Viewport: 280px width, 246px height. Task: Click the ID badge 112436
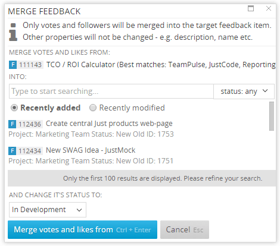[30, 124]
